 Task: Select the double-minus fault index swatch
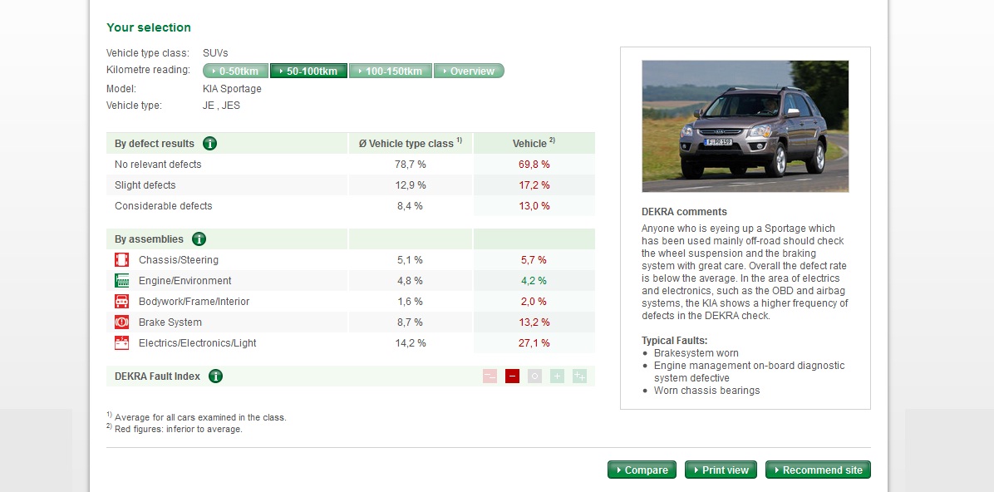pos(490,376)
